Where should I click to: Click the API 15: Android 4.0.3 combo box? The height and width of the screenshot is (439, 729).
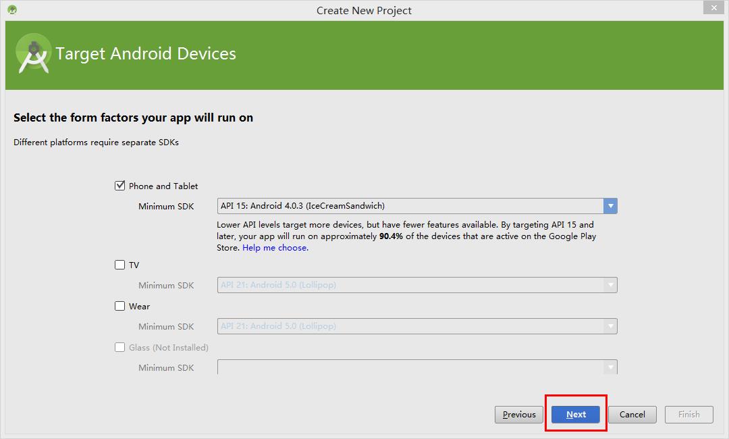click(417, 206)
